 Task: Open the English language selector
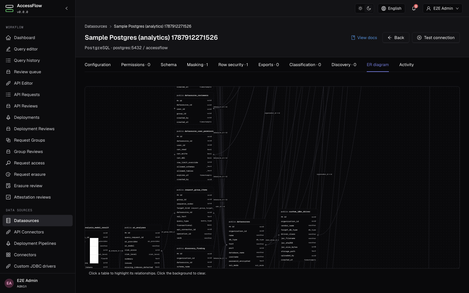[391, 8]
